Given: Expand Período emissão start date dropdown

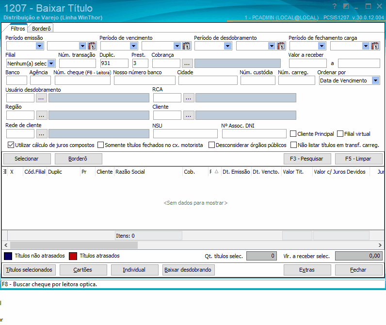Looking at the screenshot, I should click(39, 46).
